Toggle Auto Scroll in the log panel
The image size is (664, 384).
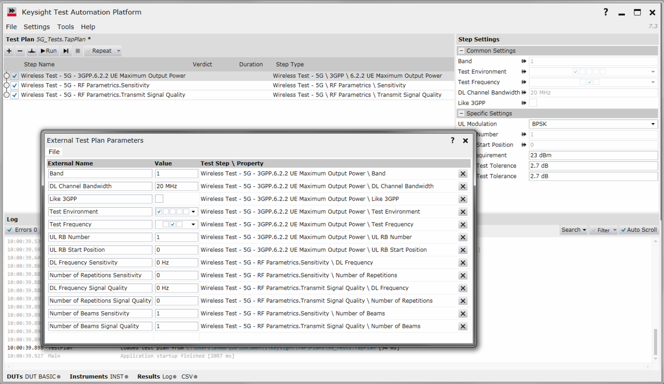coord(639,230)
